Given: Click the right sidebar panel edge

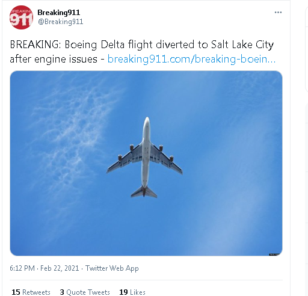Looking at the screenshot, I should 306,49.
